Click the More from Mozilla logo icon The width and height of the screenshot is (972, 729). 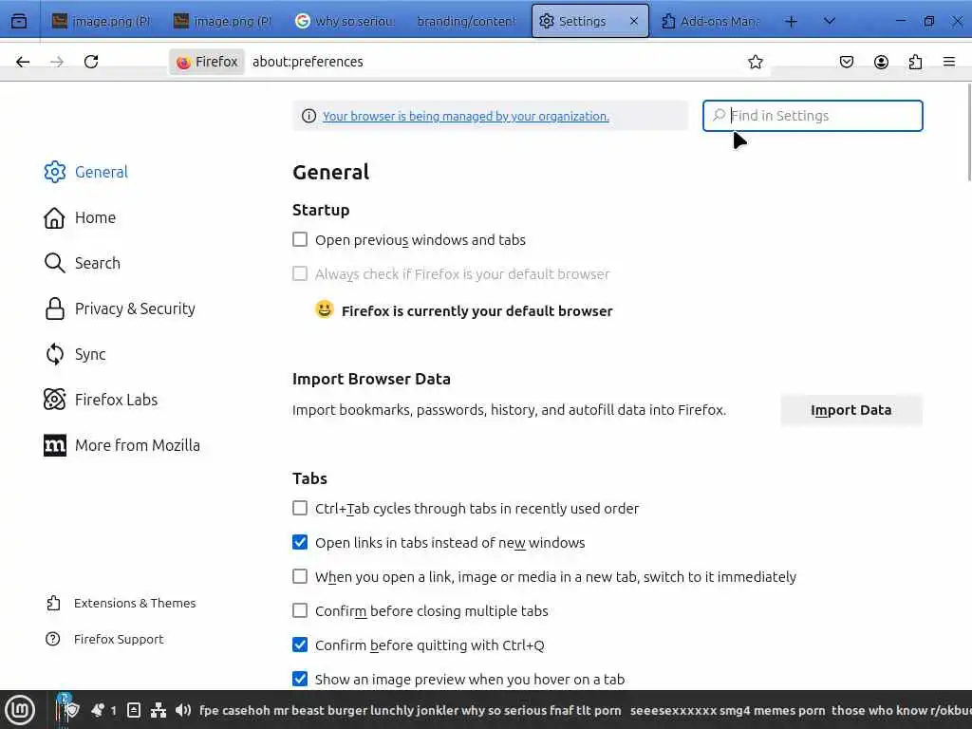[54, 445]
